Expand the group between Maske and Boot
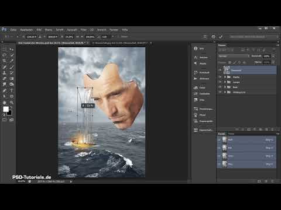 225,82
